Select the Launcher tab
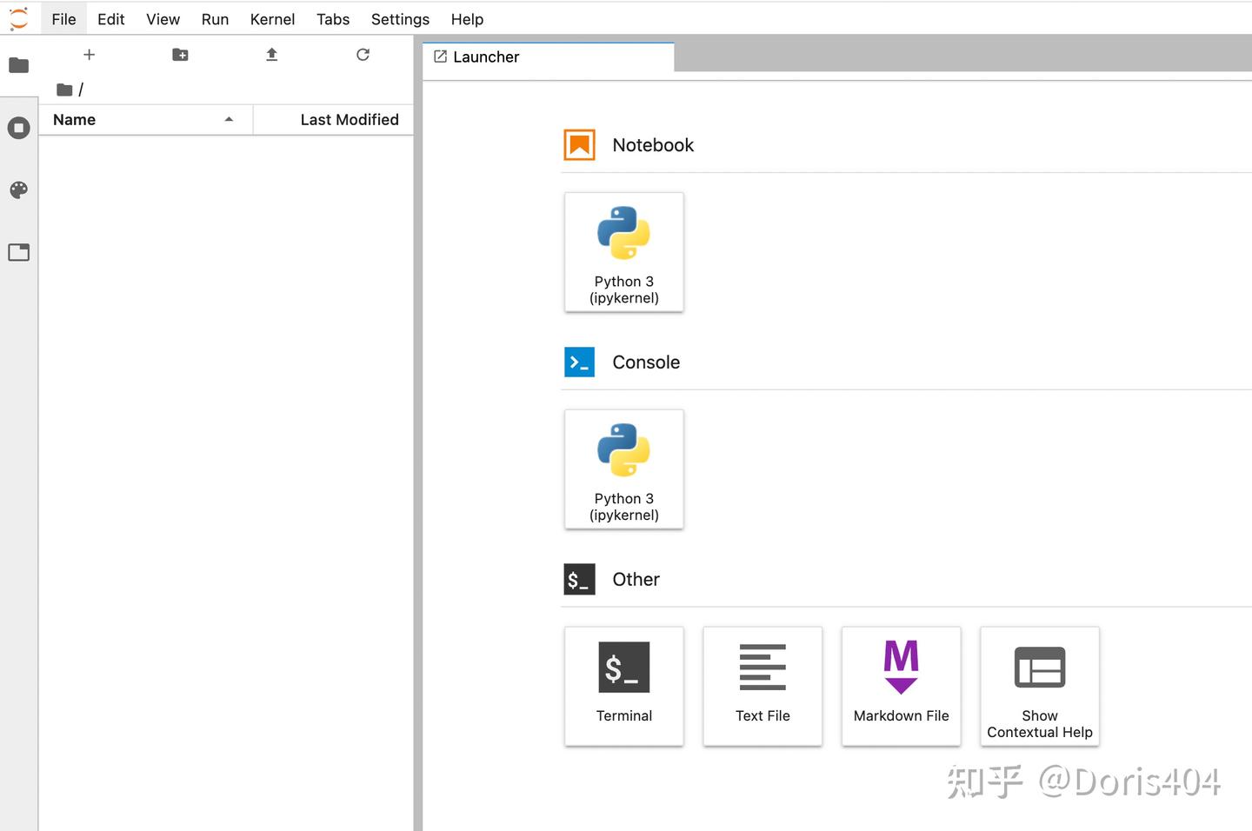Viewport: 1252px width, 831px height. click(x=549, y=57)
